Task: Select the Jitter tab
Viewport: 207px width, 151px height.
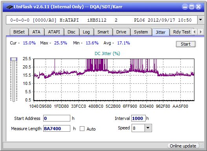Action: 161,32
